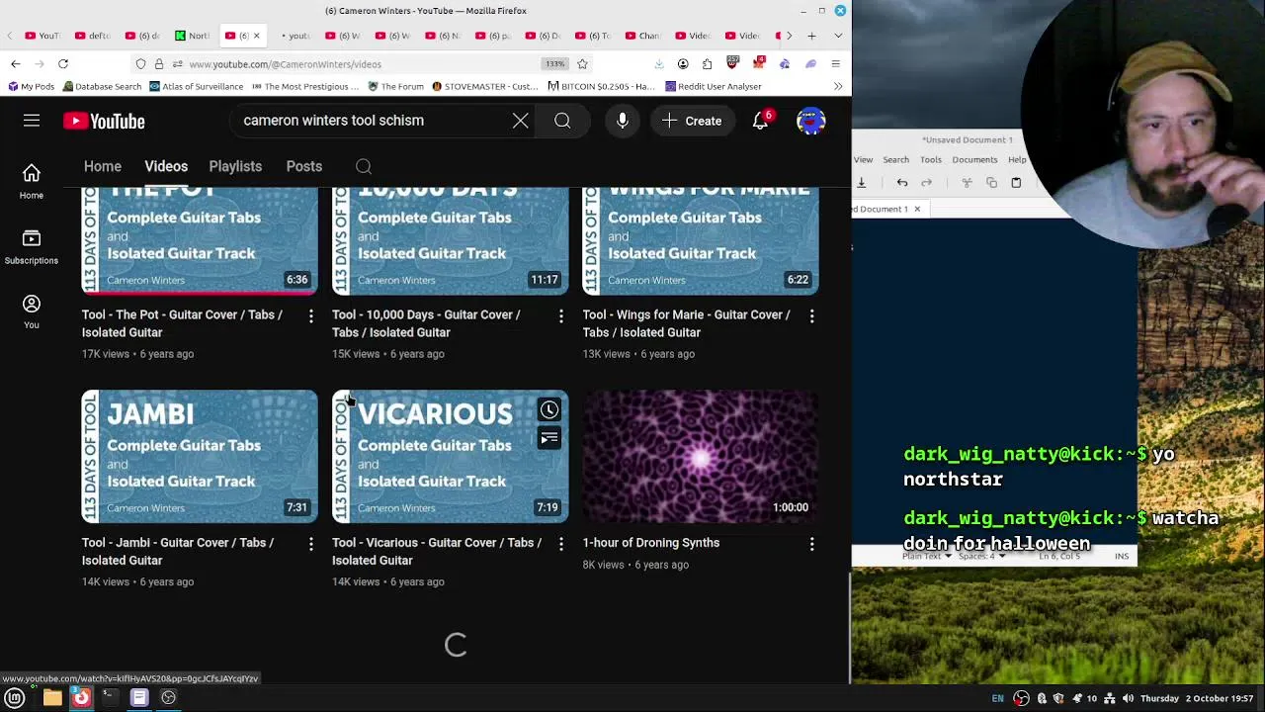
Task: Open 'Tool - Wings for Marie' title link
Action: 686,323
